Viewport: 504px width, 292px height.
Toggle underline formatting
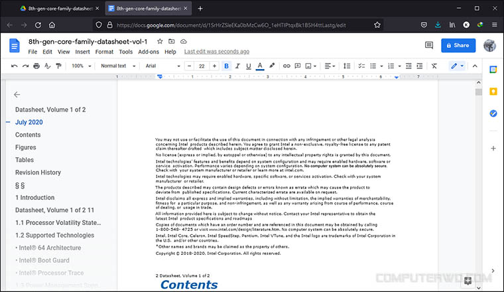coord(249,66)
